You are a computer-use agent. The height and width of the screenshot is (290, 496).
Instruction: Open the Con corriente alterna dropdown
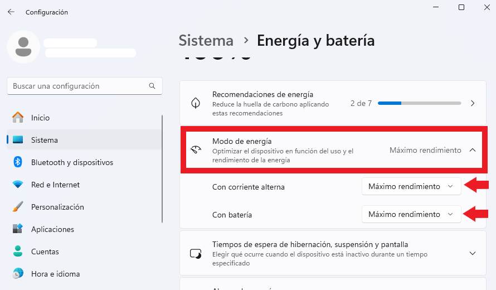pos(411,186)
